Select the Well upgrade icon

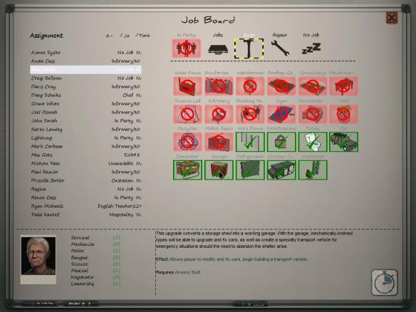pyautogui.click(x=343, y=114)
